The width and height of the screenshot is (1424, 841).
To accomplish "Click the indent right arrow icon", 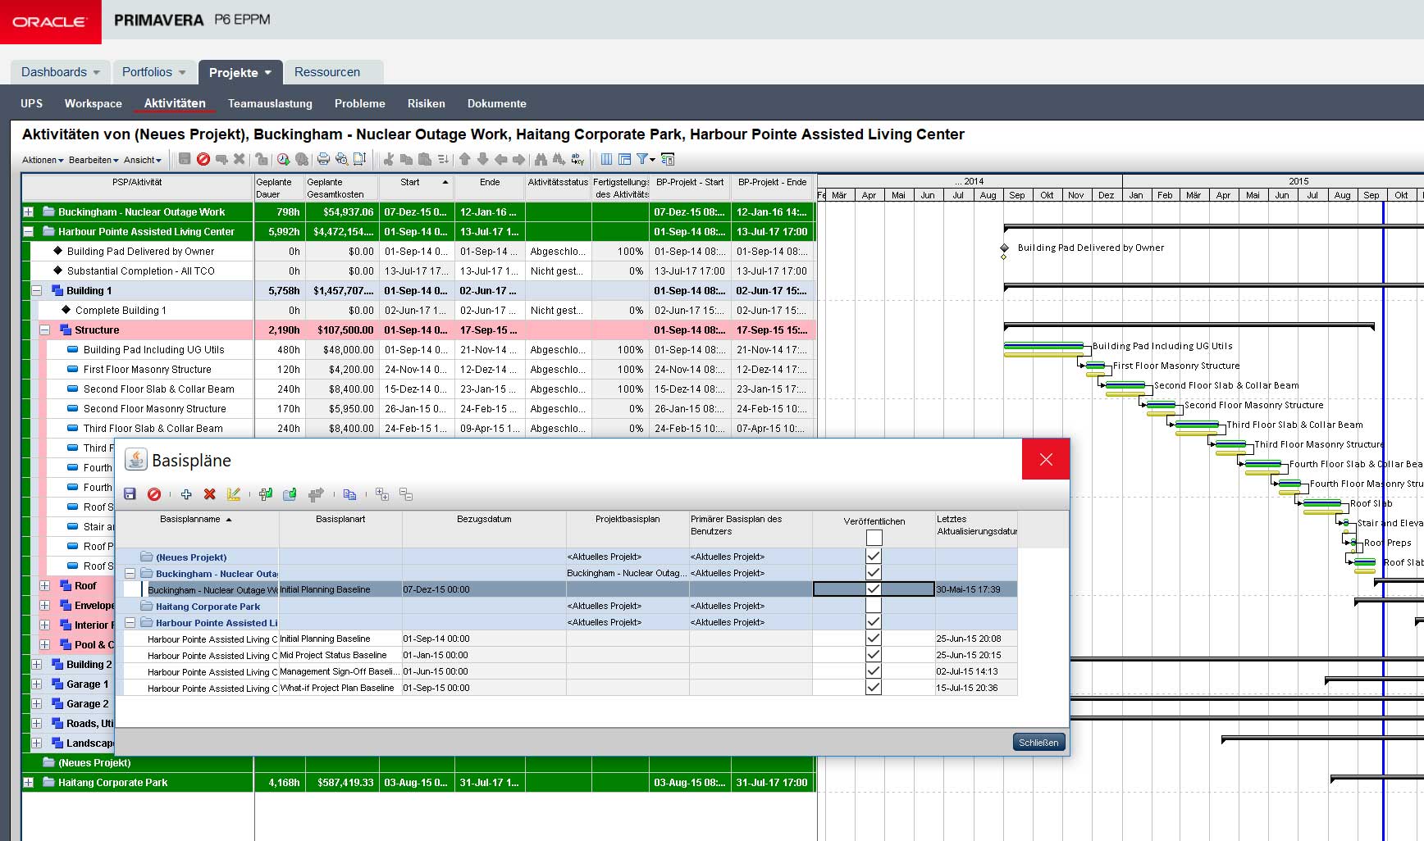I will 518,159.
